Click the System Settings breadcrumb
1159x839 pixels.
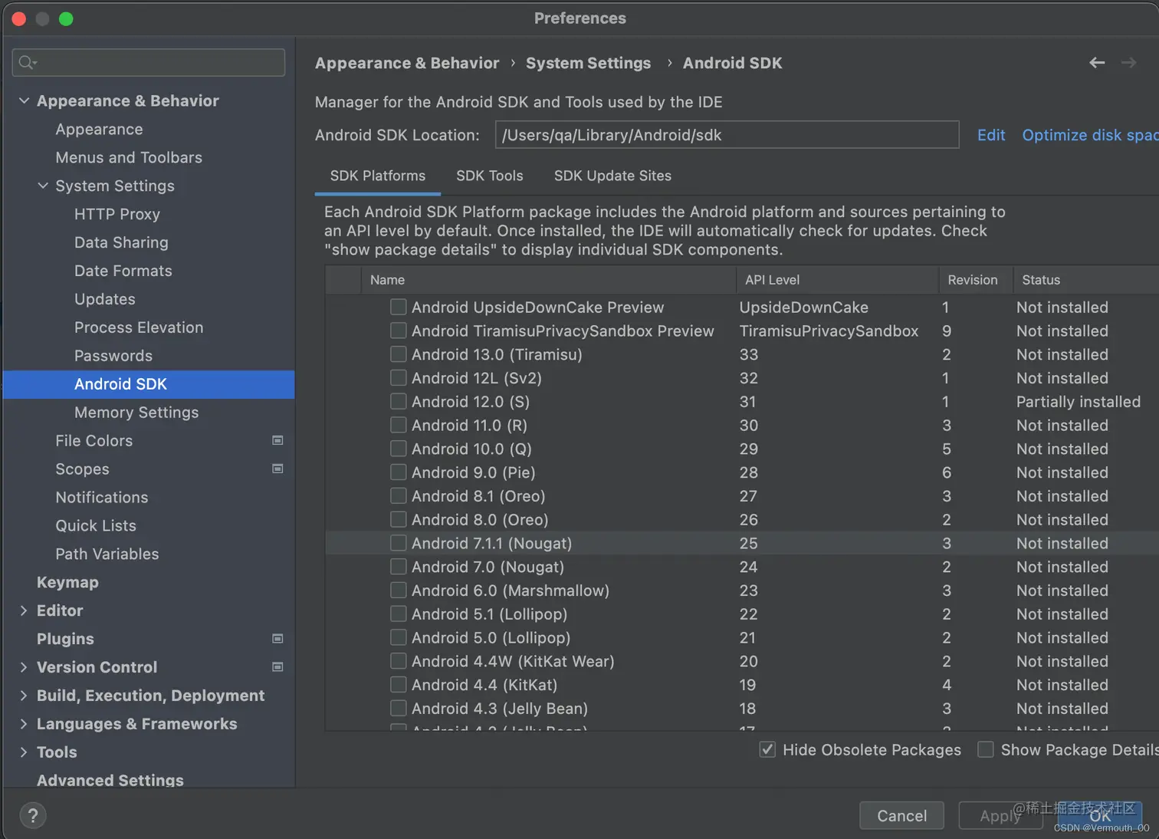pos(588,63)
